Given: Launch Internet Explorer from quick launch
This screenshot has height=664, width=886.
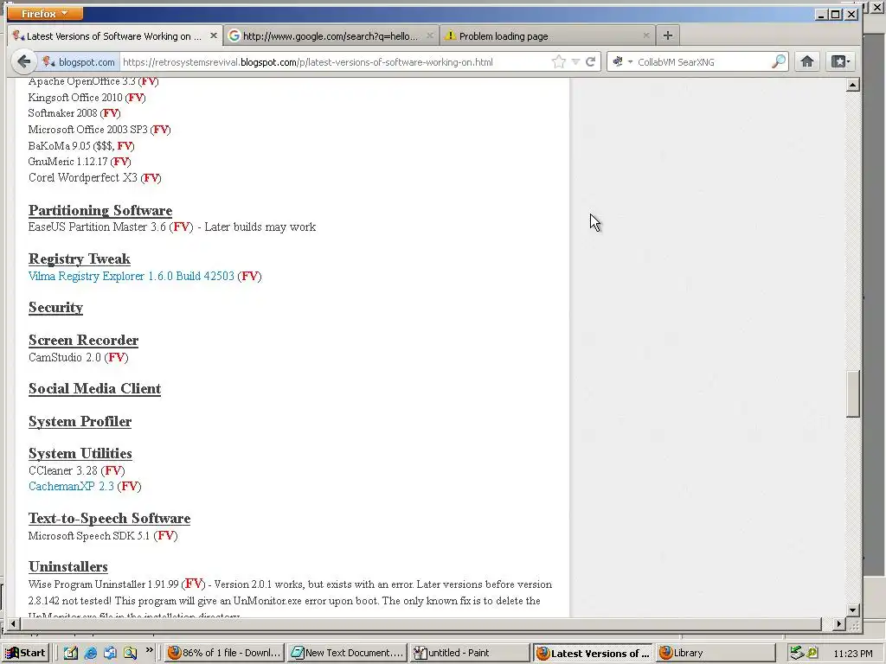Looking at the screenshot, I should (90, 653).
